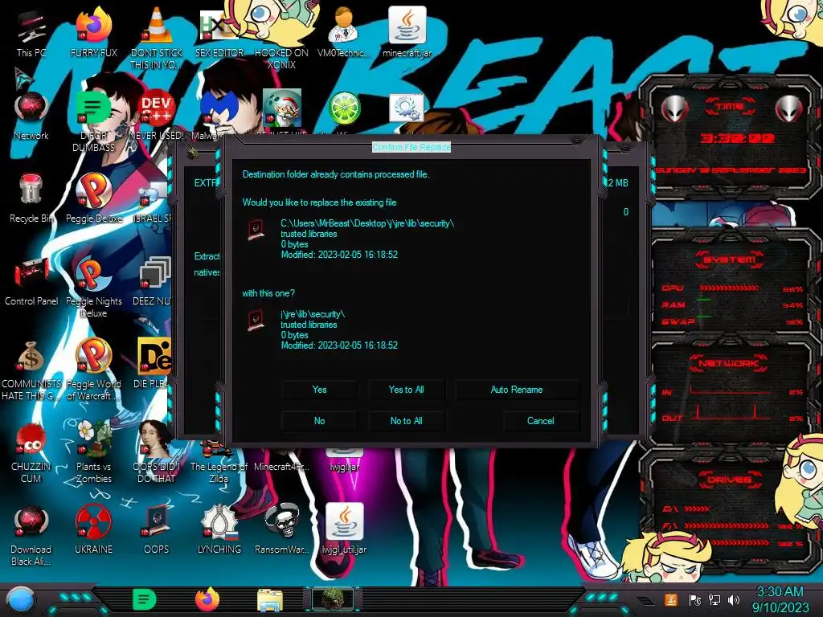This screenshot has height=617, width=823.
Task: Click Yes to replace the file
Action: (x=319, y=390)
